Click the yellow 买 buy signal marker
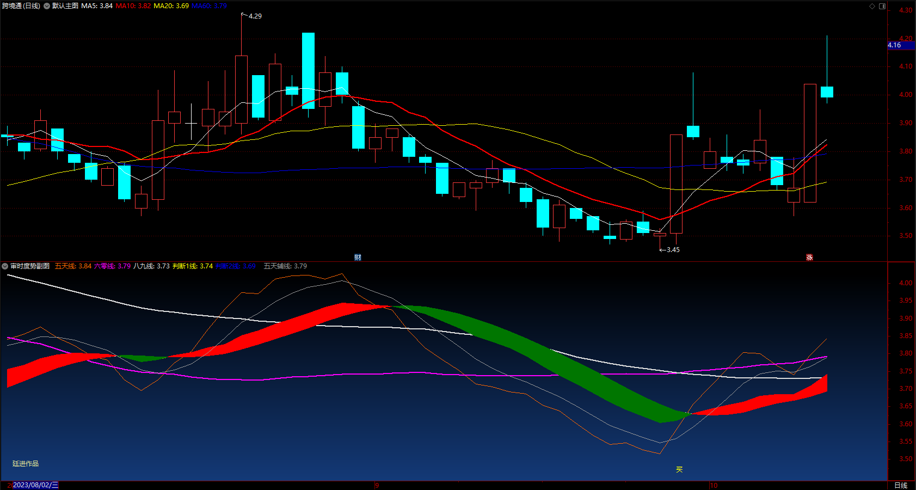 coord(679,469)
